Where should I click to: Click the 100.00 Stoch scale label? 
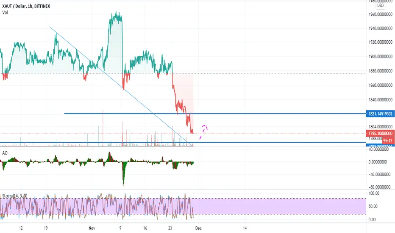(x=374, y=194)
